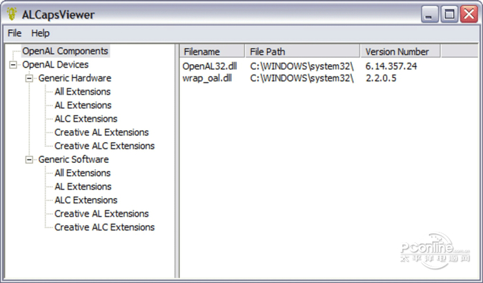
Task: Select All Extensions under Generic Software
Action: coord(82,173)
